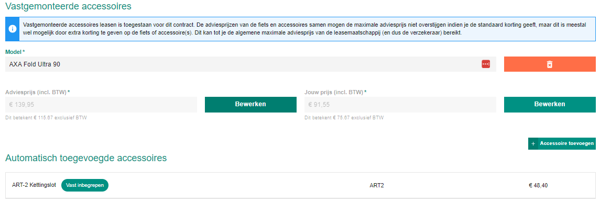Click the Accessoire toevoegen button label
The height and width of the screenshot is (202, 600).
point(566,143)
